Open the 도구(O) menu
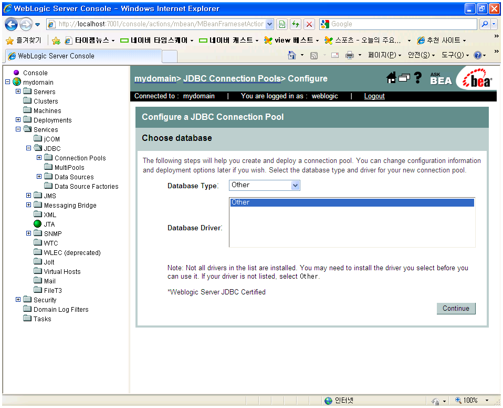Viewport: 503px width, 408px height. click(x=455, y=55)
